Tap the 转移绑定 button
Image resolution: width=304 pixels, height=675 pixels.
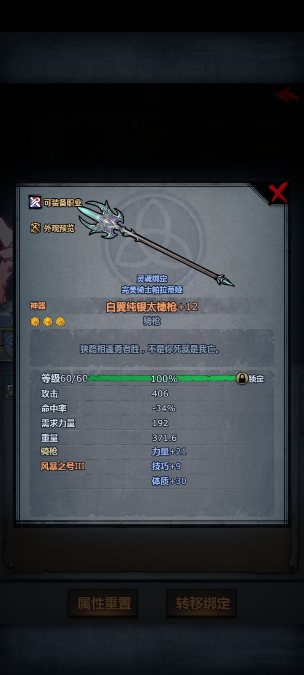click(202, 603)
